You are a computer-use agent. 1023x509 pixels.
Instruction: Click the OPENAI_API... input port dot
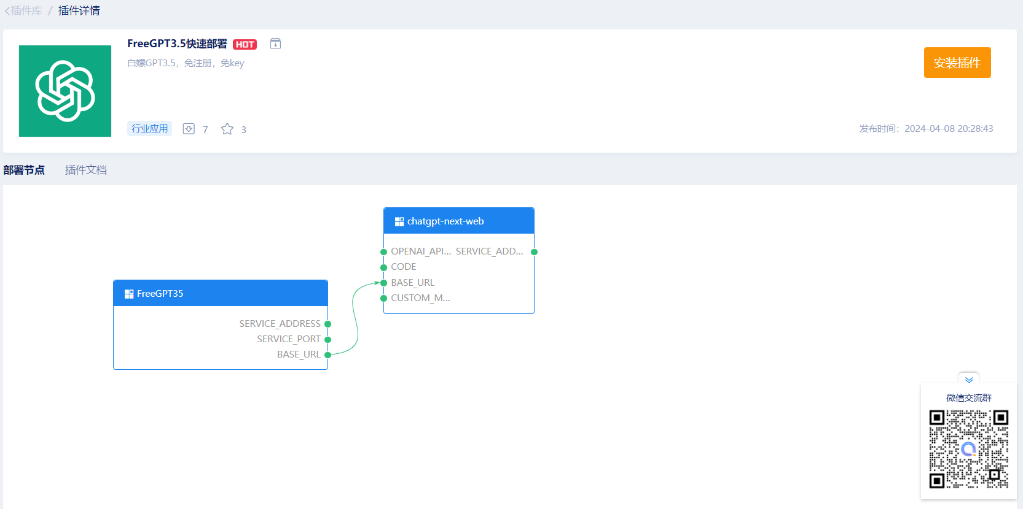coord(383,252)
